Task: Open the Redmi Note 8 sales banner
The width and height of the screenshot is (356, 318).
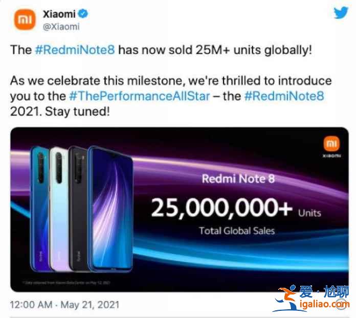Action: pyautogui.click(x=180, y=210)
